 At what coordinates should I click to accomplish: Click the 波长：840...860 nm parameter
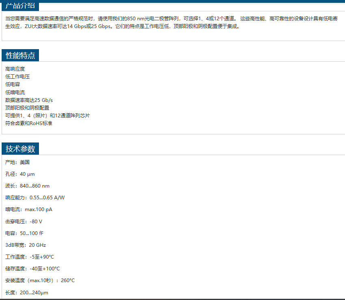point(27,186)
